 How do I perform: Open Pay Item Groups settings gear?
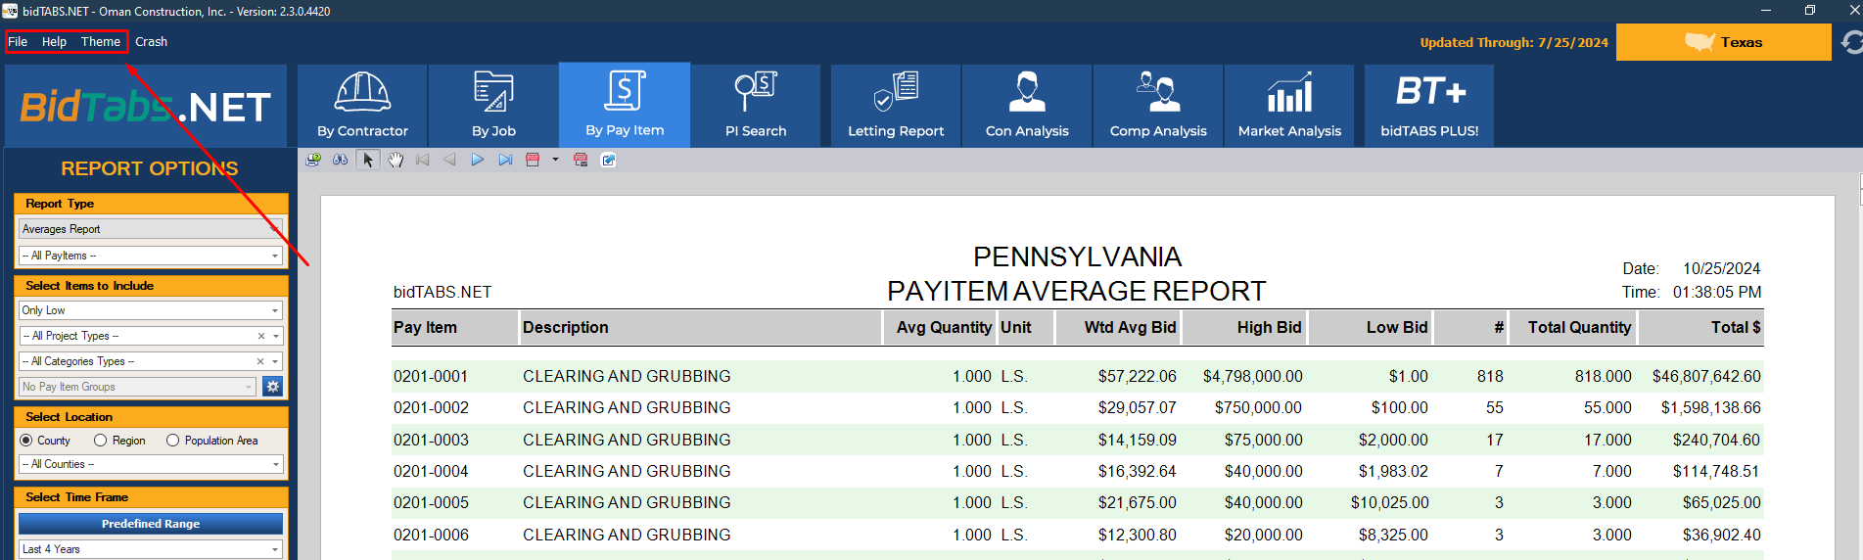(273, 387)
